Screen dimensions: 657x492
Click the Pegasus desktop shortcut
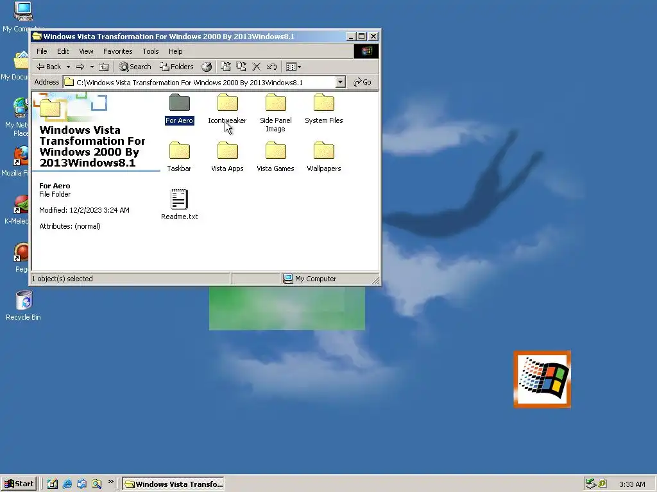pyautogui.click(x=21, y=258)
